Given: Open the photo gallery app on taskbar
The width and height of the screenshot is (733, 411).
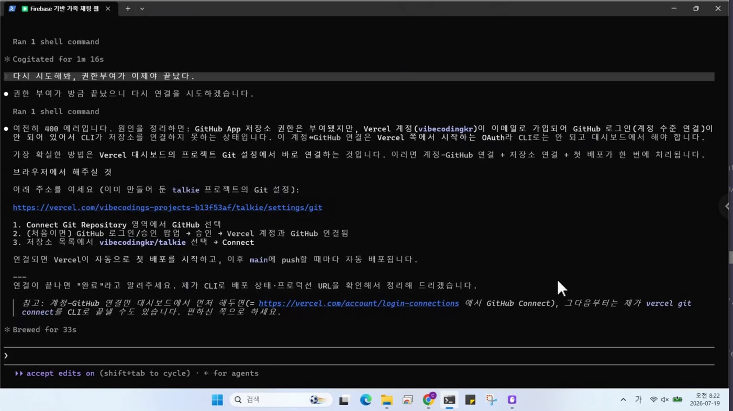Looking at the screenshot, I should pos(407,400).
